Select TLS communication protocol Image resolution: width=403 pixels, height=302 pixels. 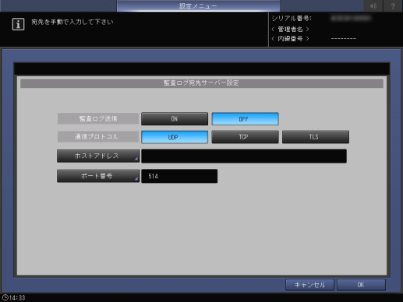[x=316, y=137]
